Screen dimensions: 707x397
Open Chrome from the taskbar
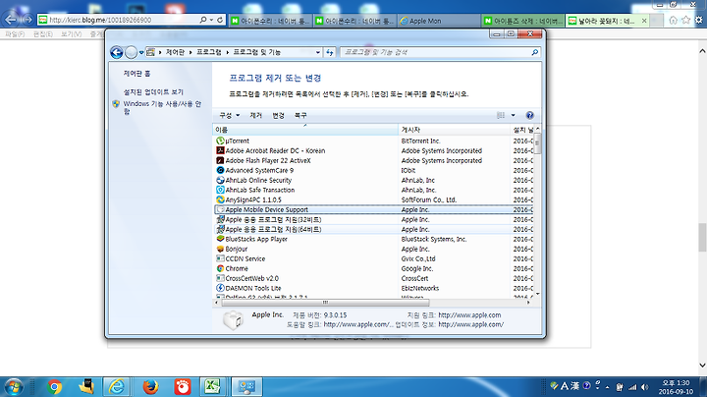click(54, 387)
